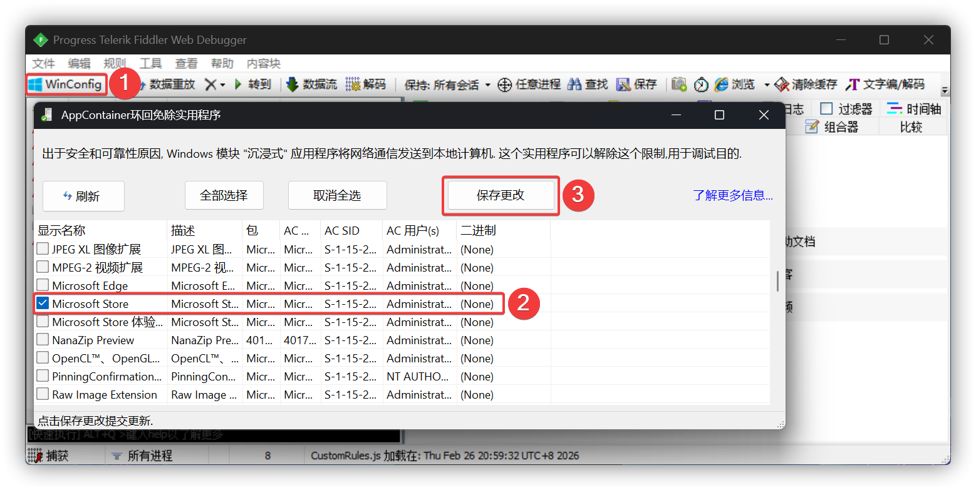Open 查找 binoculars find tool
976x490 pixels.
pos(575,84)
